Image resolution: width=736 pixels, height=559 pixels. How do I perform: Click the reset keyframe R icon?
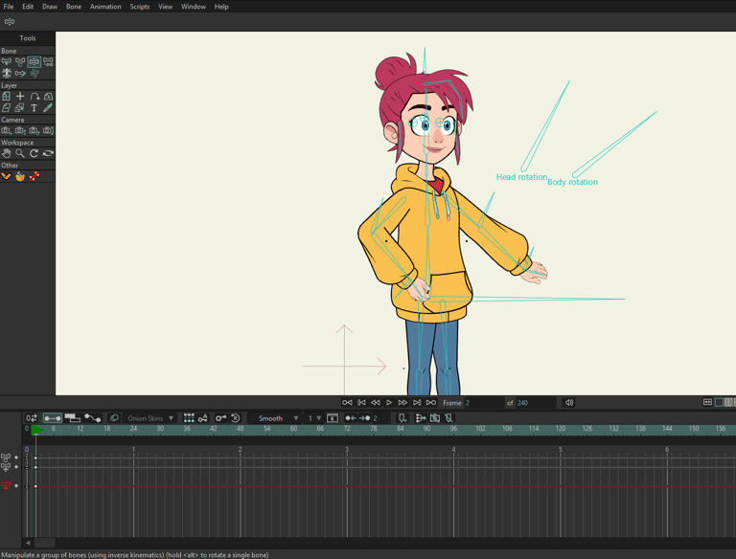236,418
